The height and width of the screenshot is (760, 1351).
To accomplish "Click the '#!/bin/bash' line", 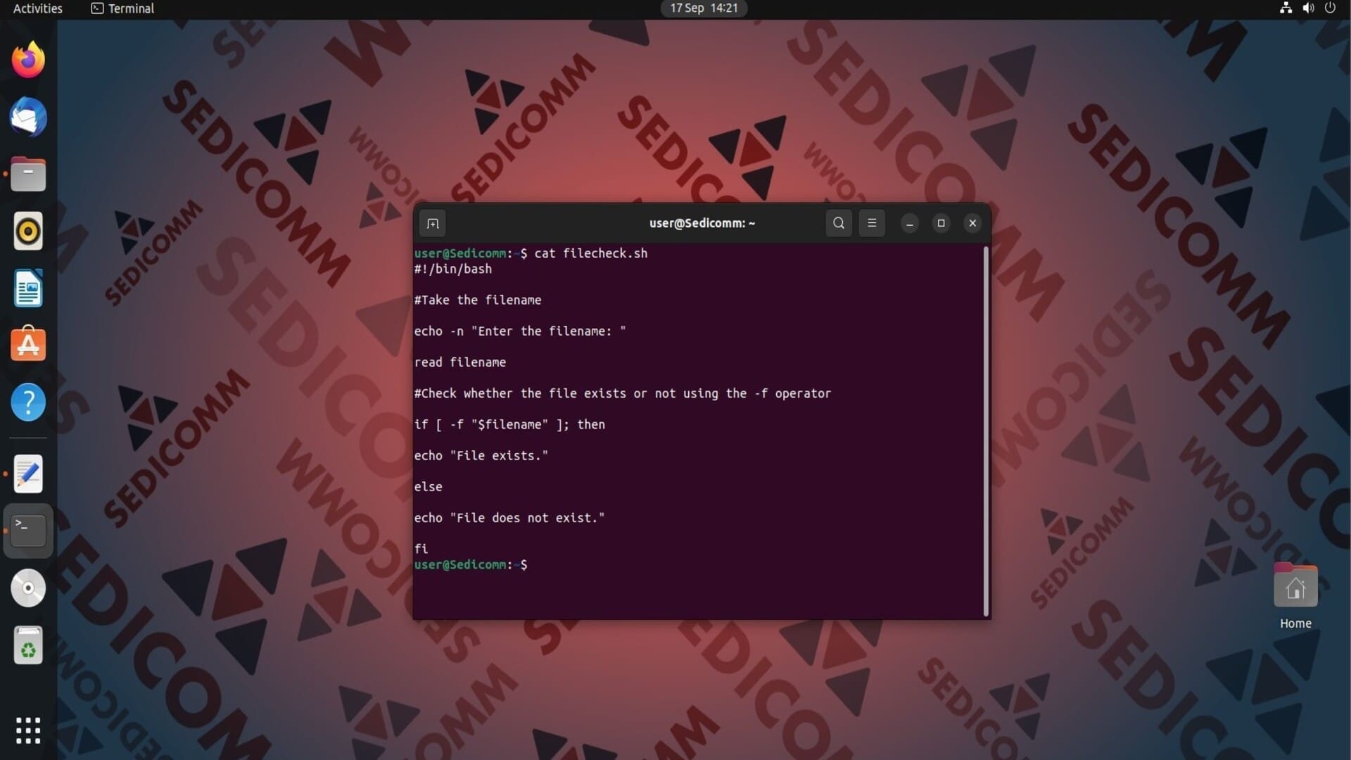I will click(453, 269).
